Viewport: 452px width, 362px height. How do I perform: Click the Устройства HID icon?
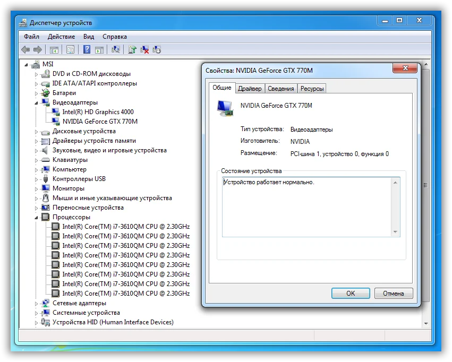tap(46, 322)
